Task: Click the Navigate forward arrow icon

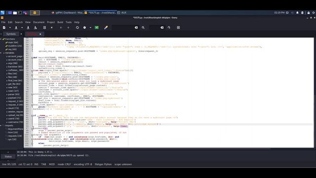Action: click(68, 28)
